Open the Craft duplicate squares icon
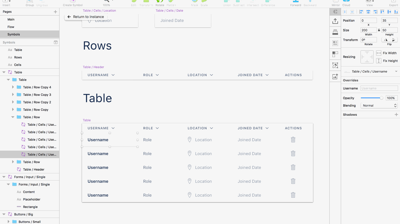400x224 pixels. click(335, 54)
